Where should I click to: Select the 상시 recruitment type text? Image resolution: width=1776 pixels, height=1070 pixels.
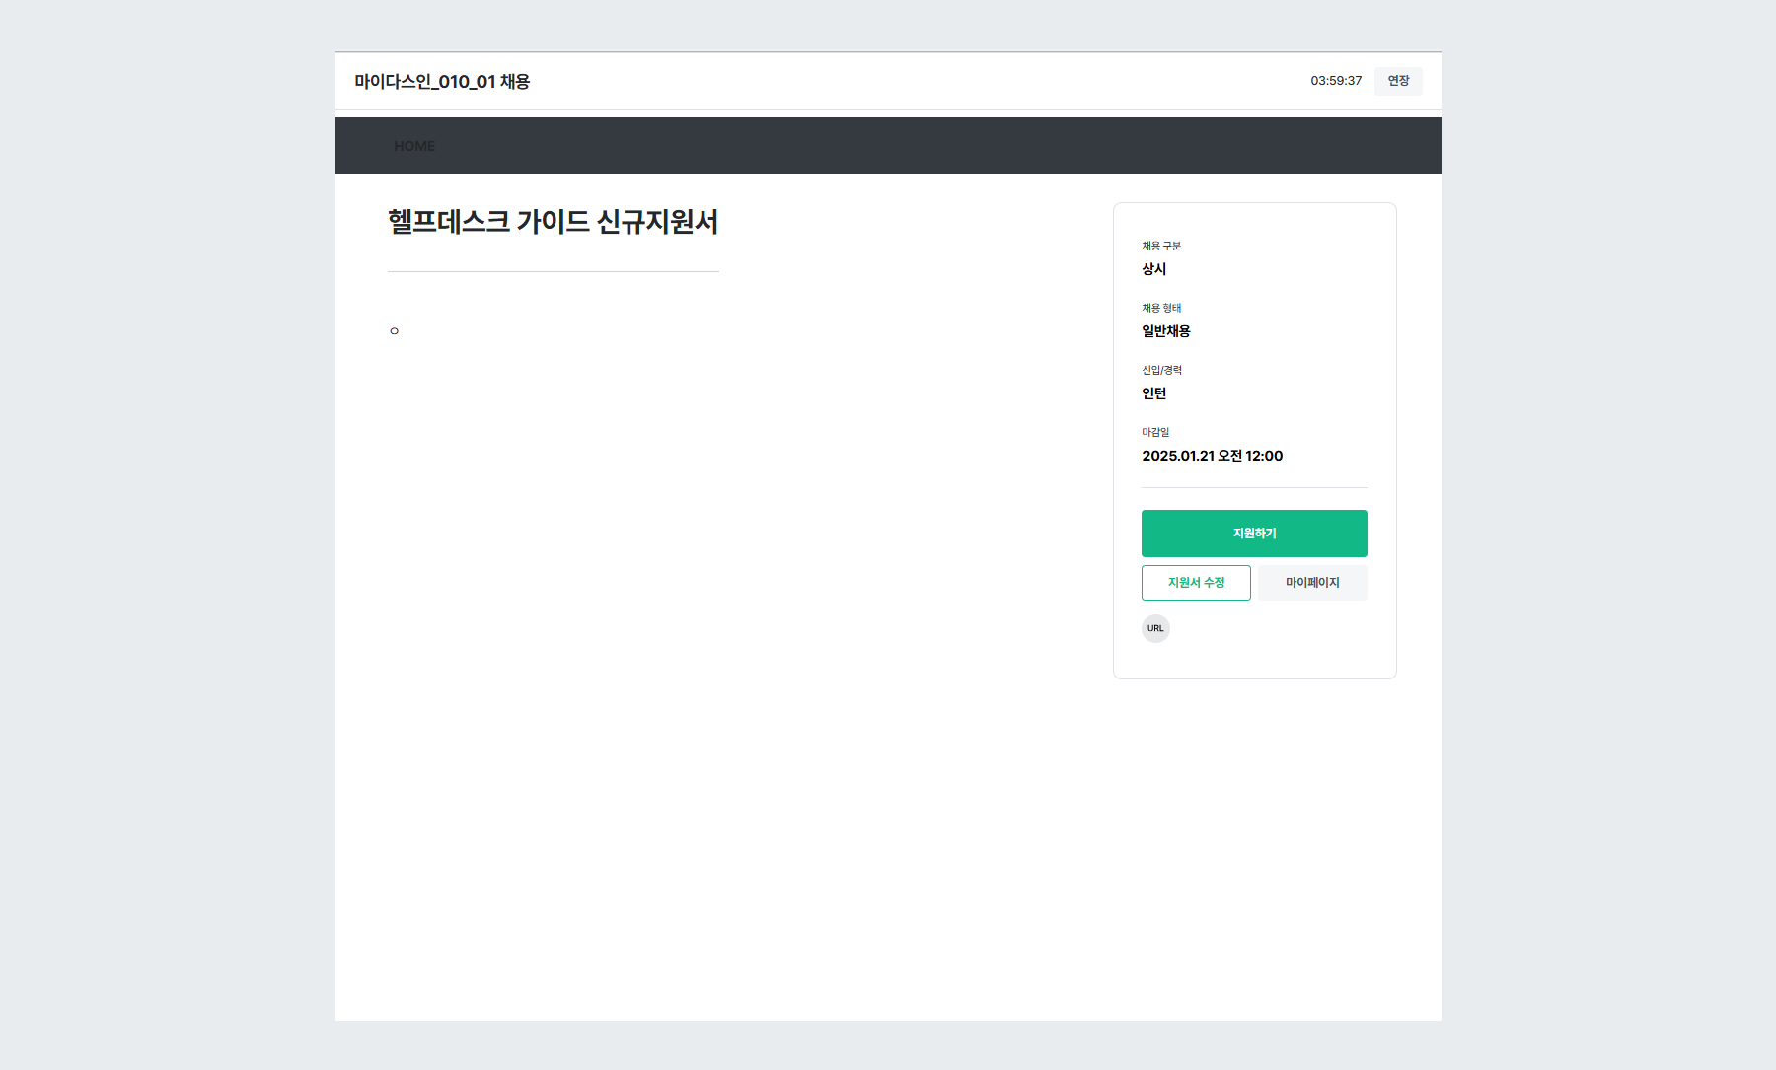(x=1152, y=268)
